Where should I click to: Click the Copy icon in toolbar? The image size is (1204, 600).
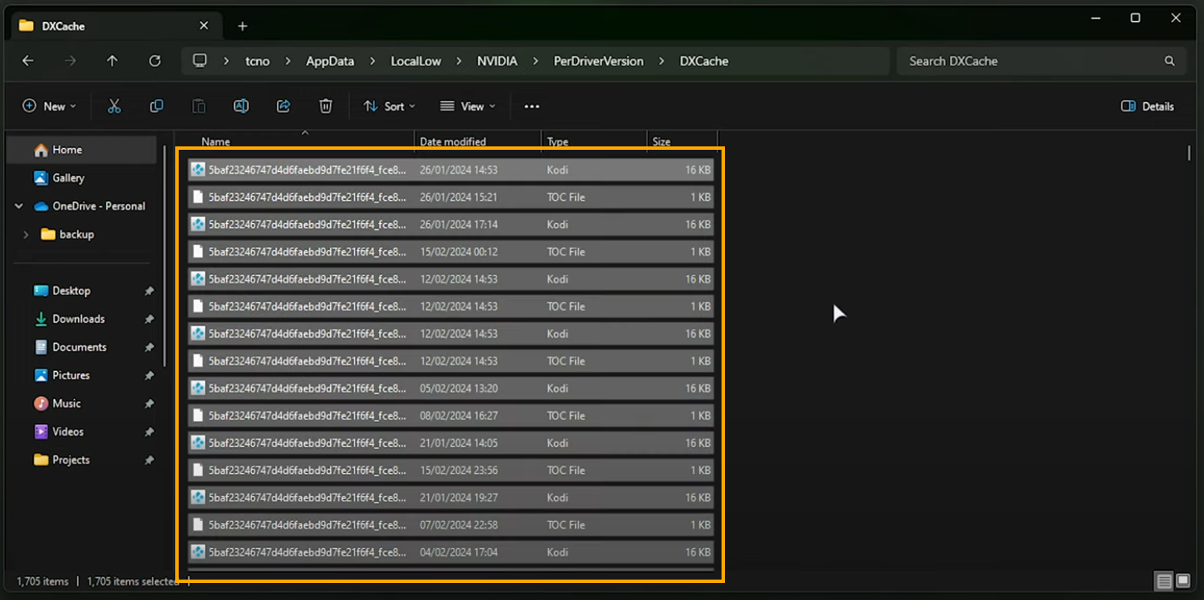(157, 106)
